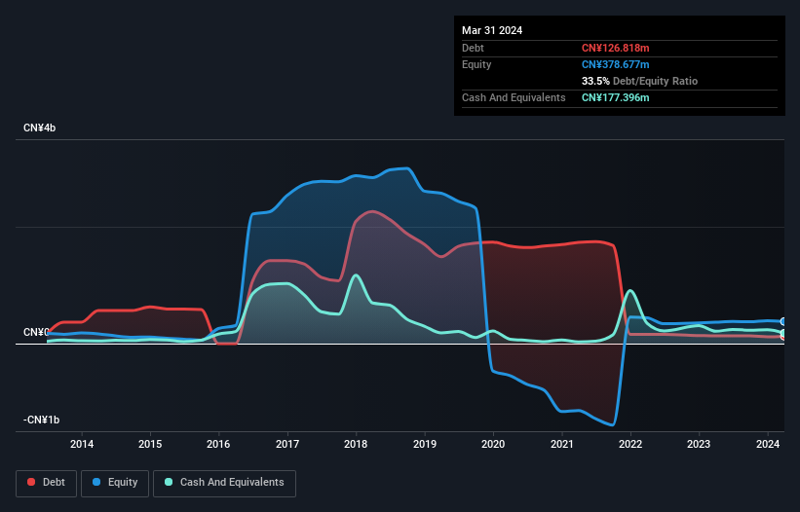Select the Equity end-of-line marker at 2024
Screen dimensions: 800x512
coord(783,321)
